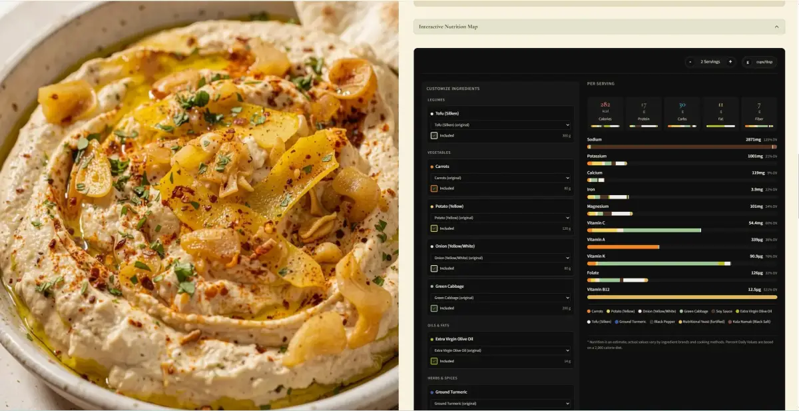Click the Ground Turmeric legend color dot
799x411 pixels.
617,321
